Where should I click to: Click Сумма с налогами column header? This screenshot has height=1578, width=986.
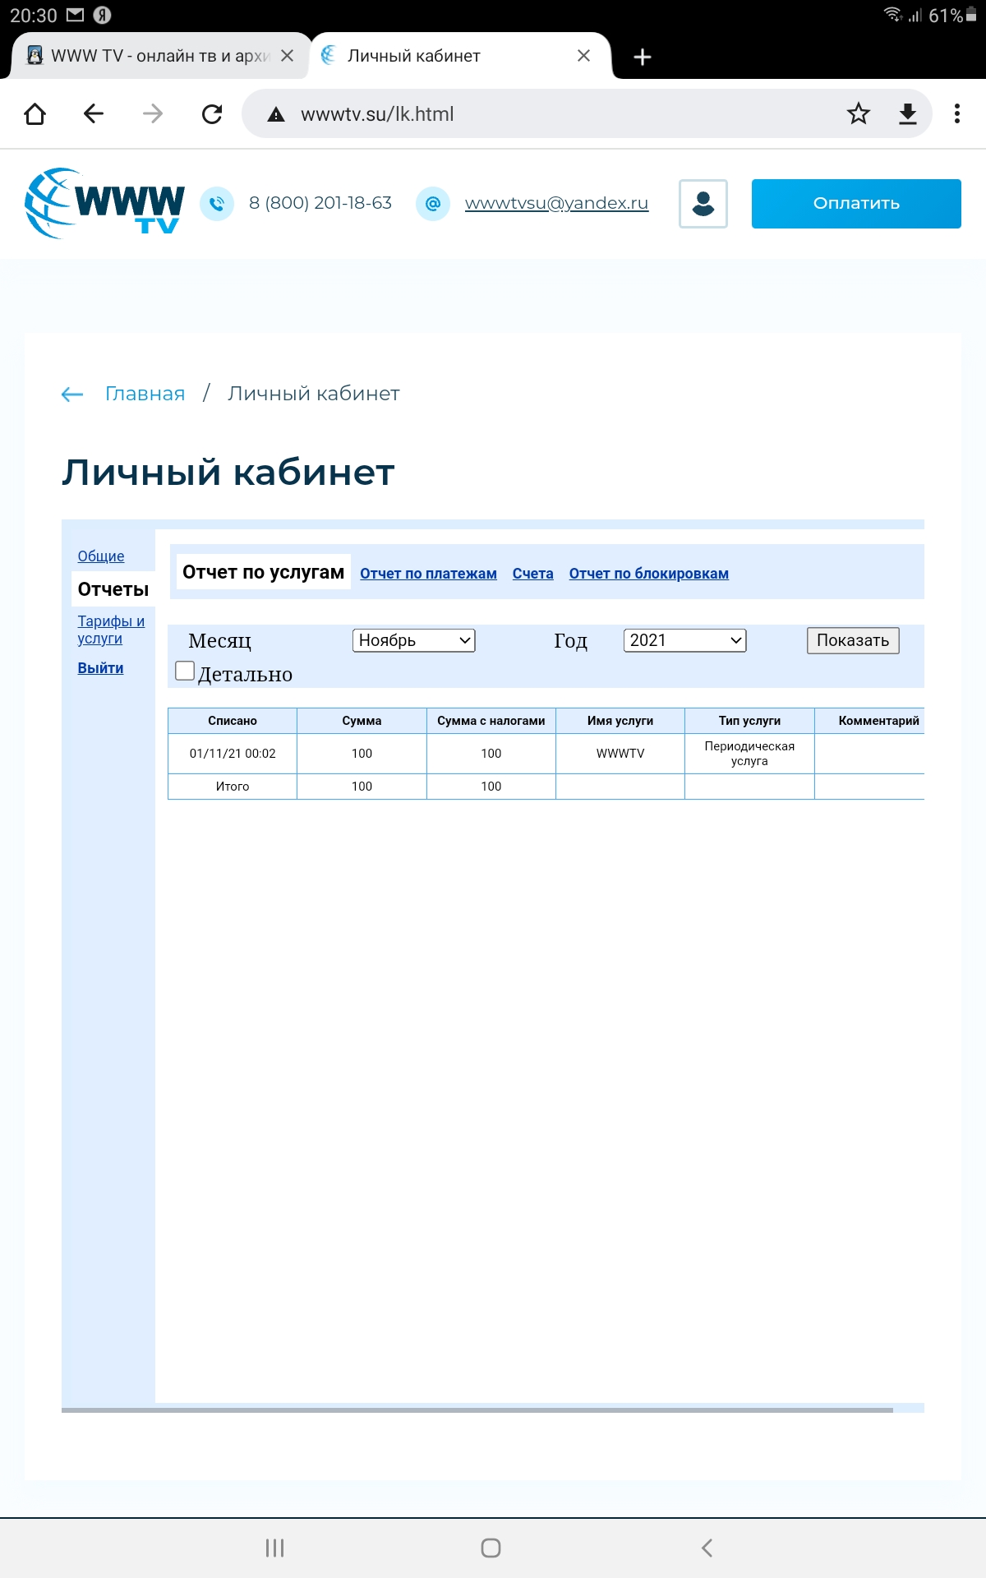click(x=491, y=721)
